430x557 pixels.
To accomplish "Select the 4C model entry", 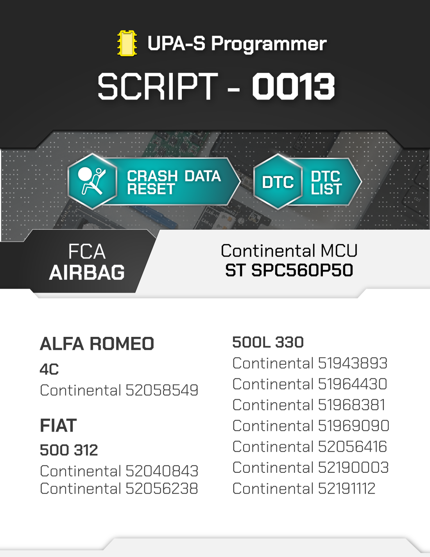I will [49, 369].
